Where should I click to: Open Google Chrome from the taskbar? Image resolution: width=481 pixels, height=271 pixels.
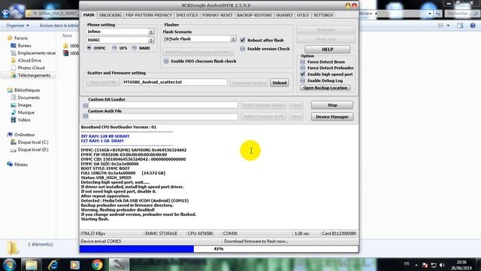pos(97,264)
